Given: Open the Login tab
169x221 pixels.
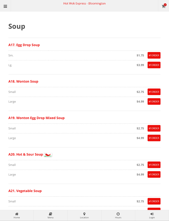Looking at the screenshot, I should point(152,215).
